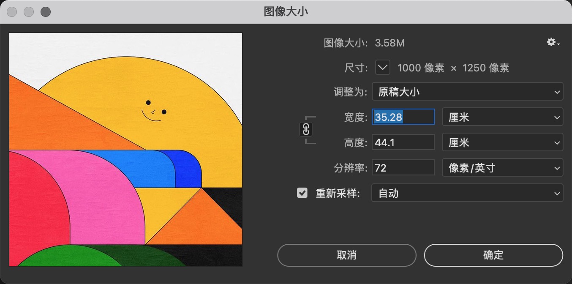Image resolution: width=572 pixels, height=284 pixels.
Task: Click the dark zoom window button
Action: point(46,12)
